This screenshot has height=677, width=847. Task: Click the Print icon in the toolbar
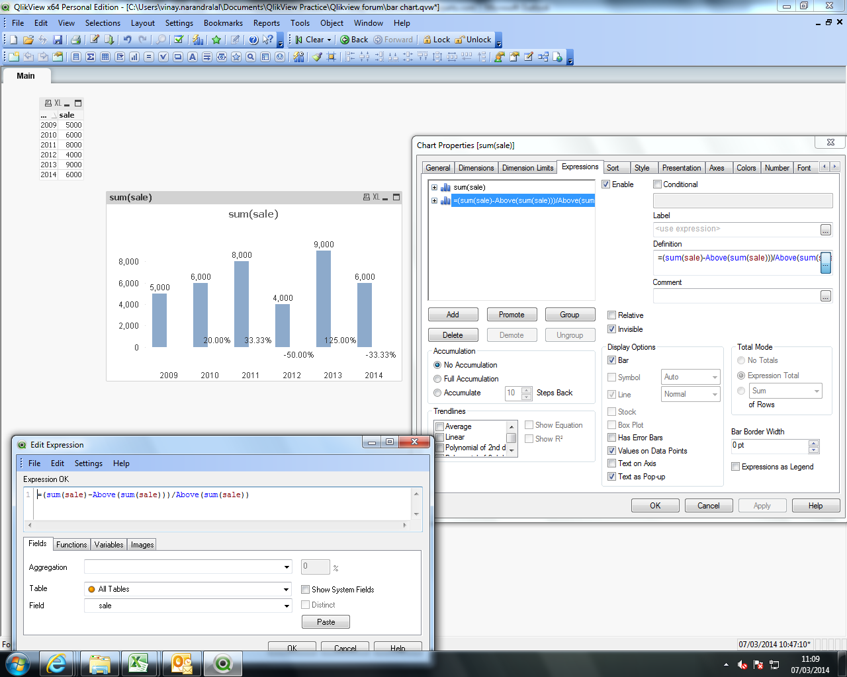point(75,40)
